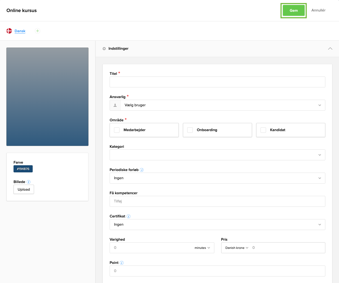339x283 pixels.
Task: Click the green plus icon to add language
Action: [x=37, y=31]
